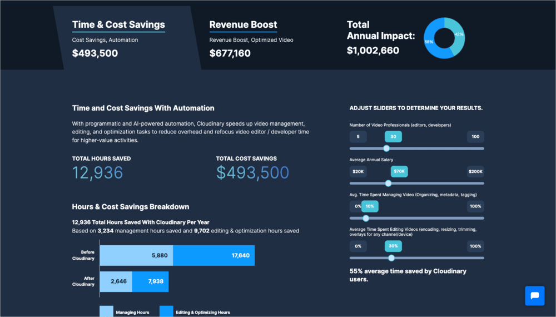The image size is (556, 317).
Task: Click the $1,002,660 total annual impact figure
Action: click(373, 51)
